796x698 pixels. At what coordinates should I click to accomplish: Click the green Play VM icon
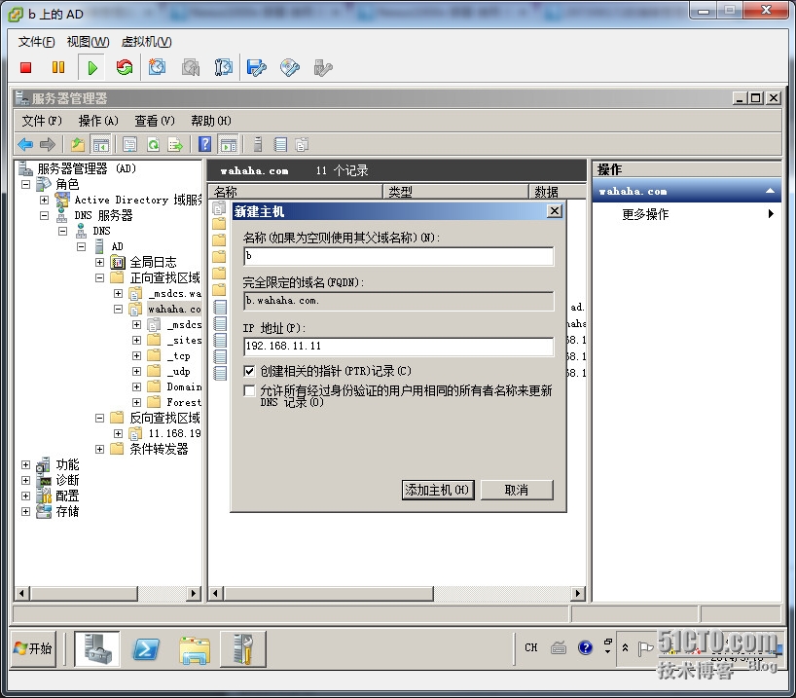tap(91, 67)
